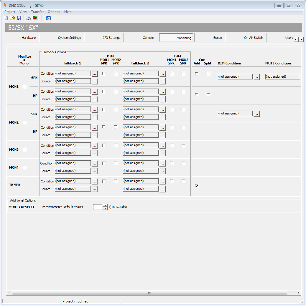This screenshot has width=306, height=306.
Task: Click the horizontal scrollbar left arrow
Action: pos(9,293)
